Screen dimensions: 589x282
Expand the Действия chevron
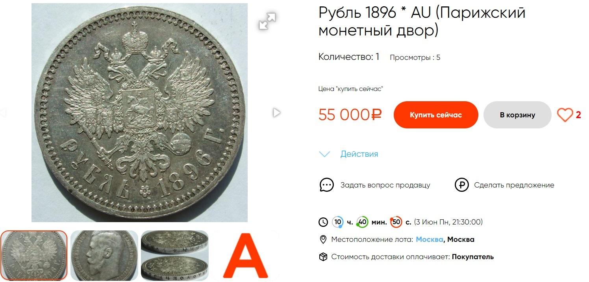pos(324,154)
